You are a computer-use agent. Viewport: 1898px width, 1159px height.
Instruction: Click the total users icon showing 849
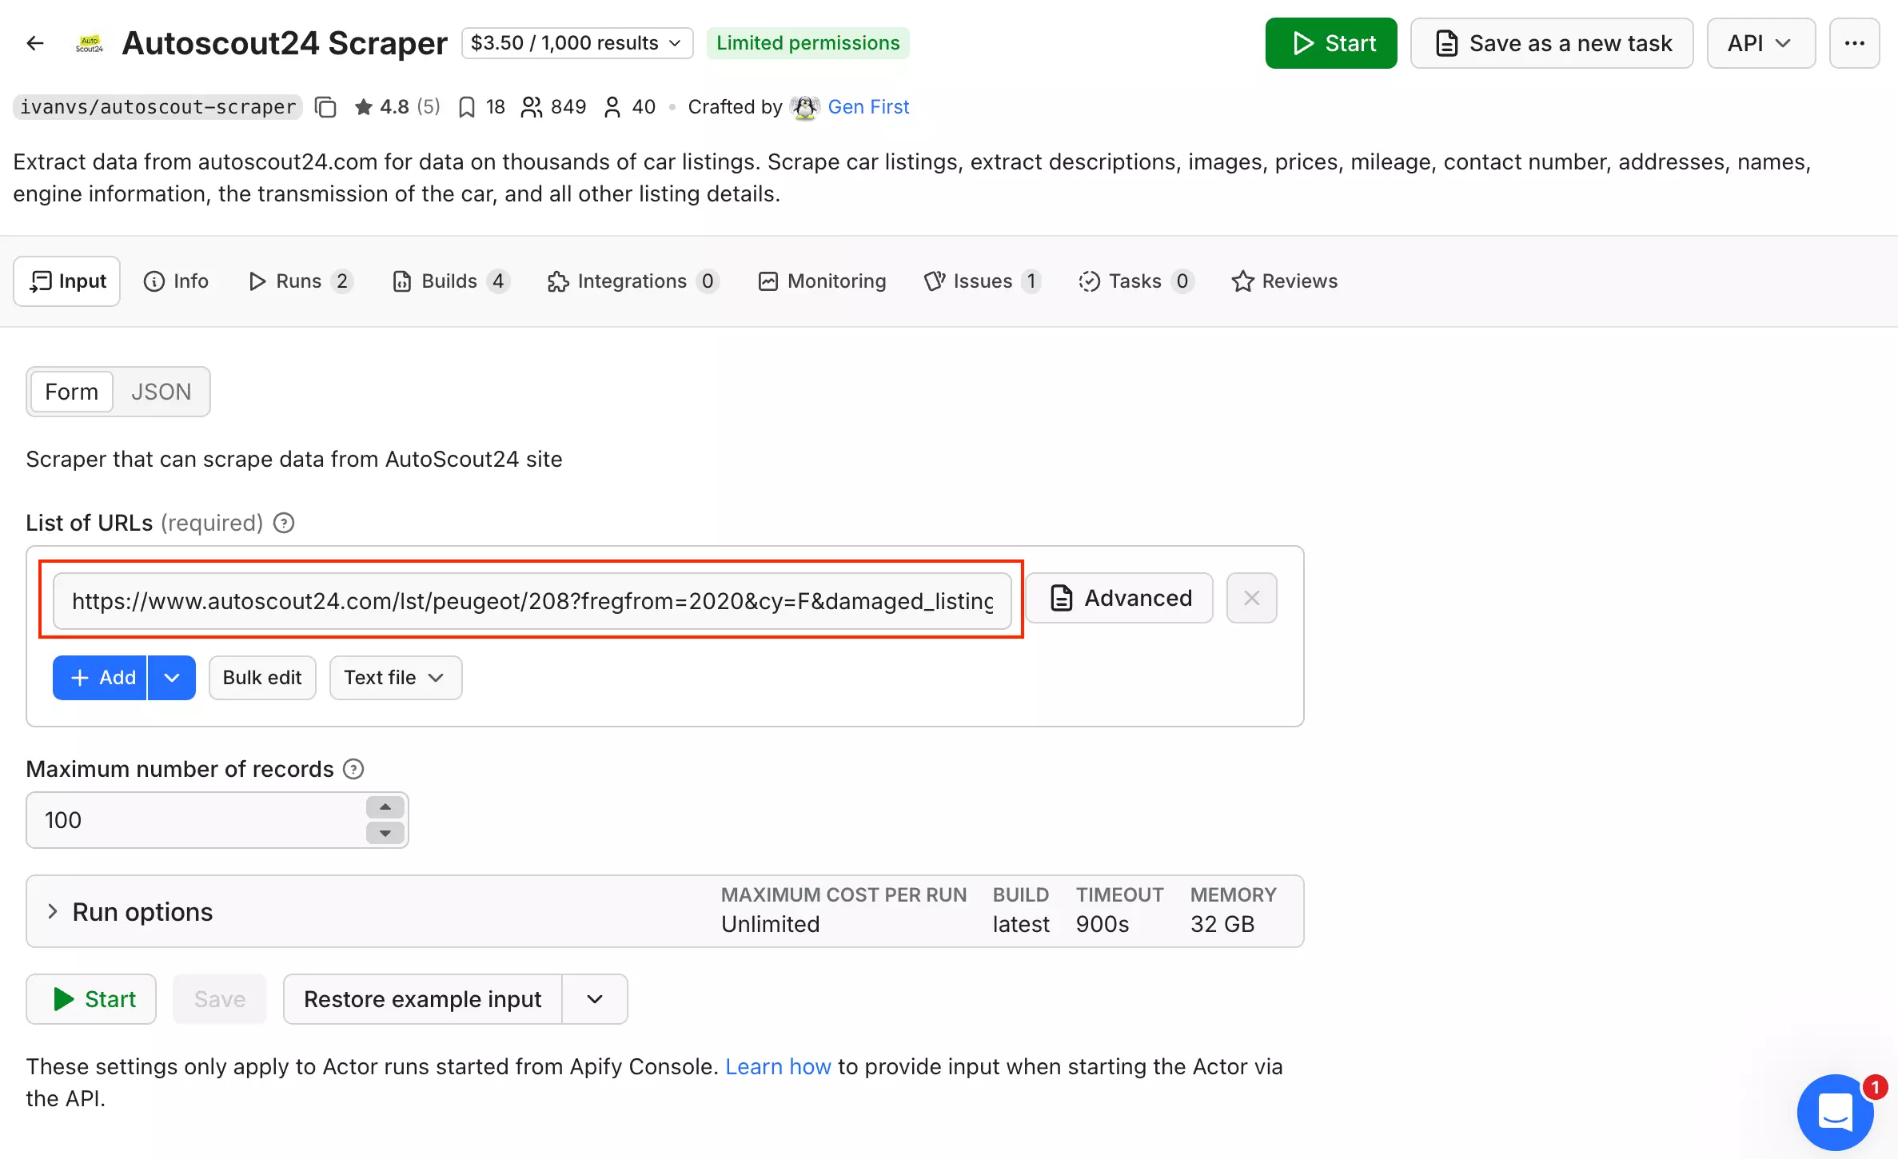(531, 107)
